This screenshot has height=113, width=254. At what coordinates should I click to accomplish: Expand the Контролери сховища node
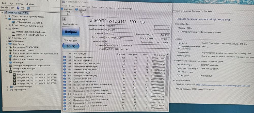tap(6, 50)
